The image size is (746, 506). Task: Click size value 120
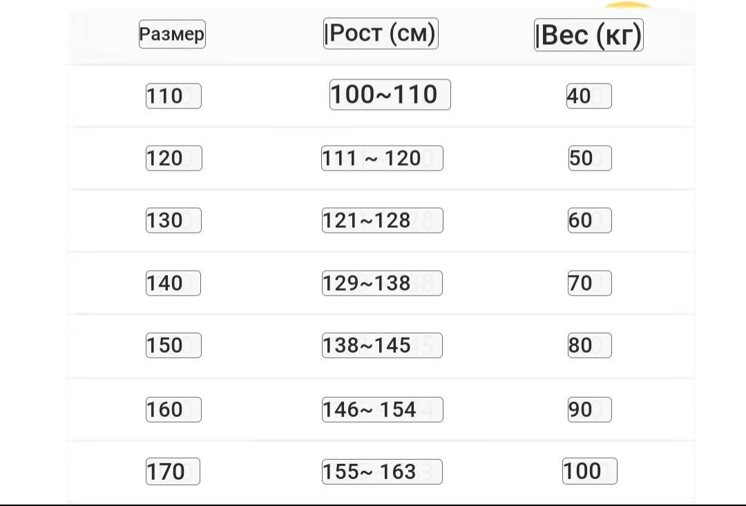(x=173, y=158)
